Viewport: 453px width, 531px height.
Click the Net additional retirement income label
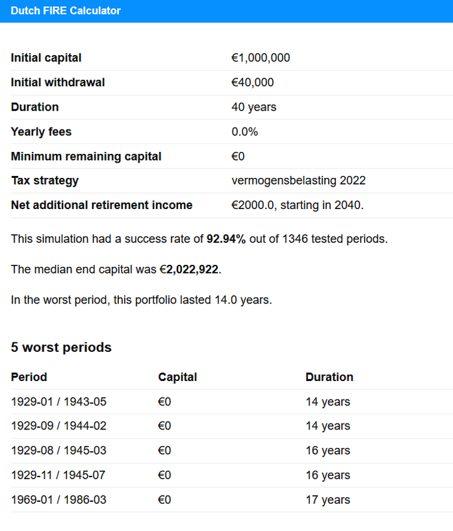(102, 205)
